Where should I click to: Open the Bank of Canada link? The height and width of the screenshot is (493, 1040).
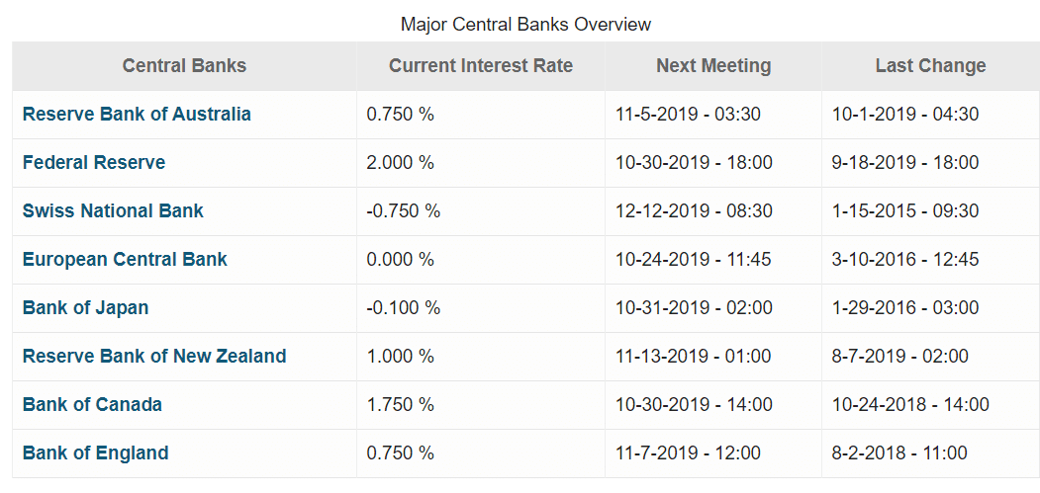pyautogui.click(x=92, y=404)
